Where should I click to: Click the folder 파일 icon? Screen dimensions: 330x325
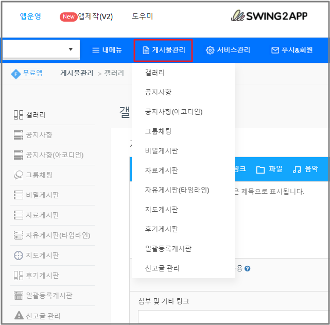tap(260, 169)
